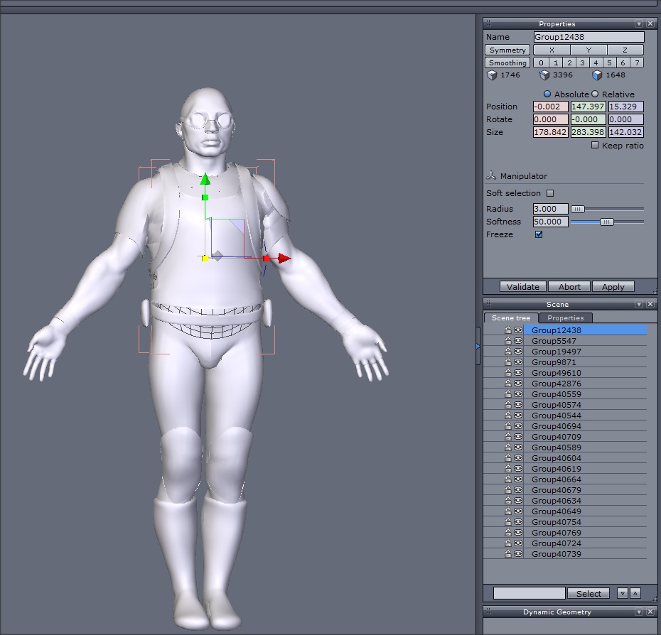Toggle lock icon for Group49610
Image resolution: width=661 pixels, height=635 pixels.
click(x=508, y=372)
